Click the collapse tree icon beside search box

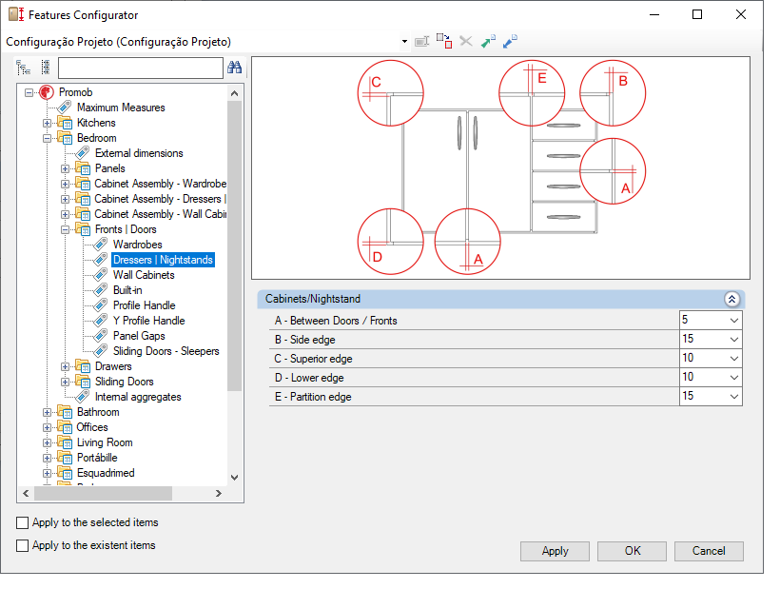(x=46, y=68)
